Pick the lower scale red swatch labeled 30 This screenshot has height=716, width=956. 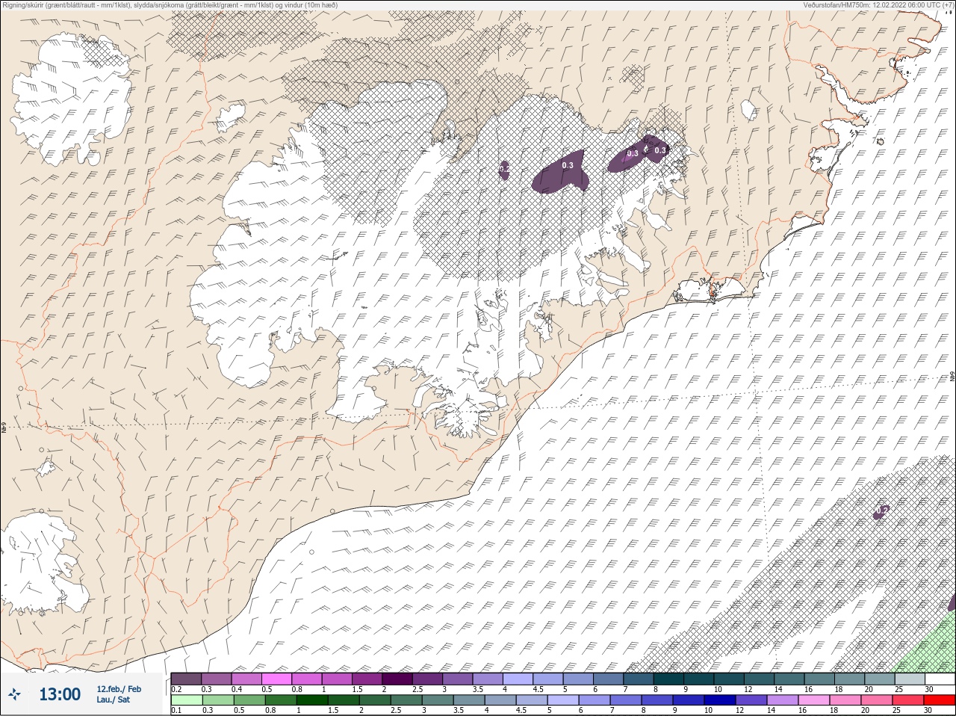pos(939,700)
